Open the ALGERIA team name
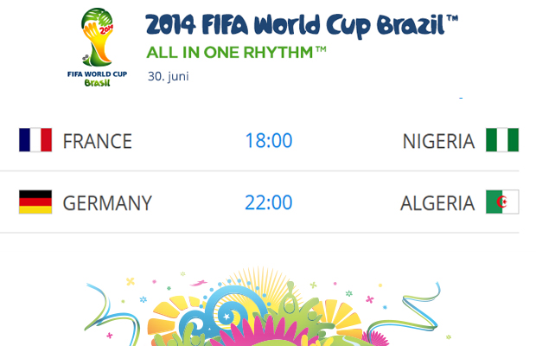The image size is (536, 346). pyautogui.click(x=437, y=203)
